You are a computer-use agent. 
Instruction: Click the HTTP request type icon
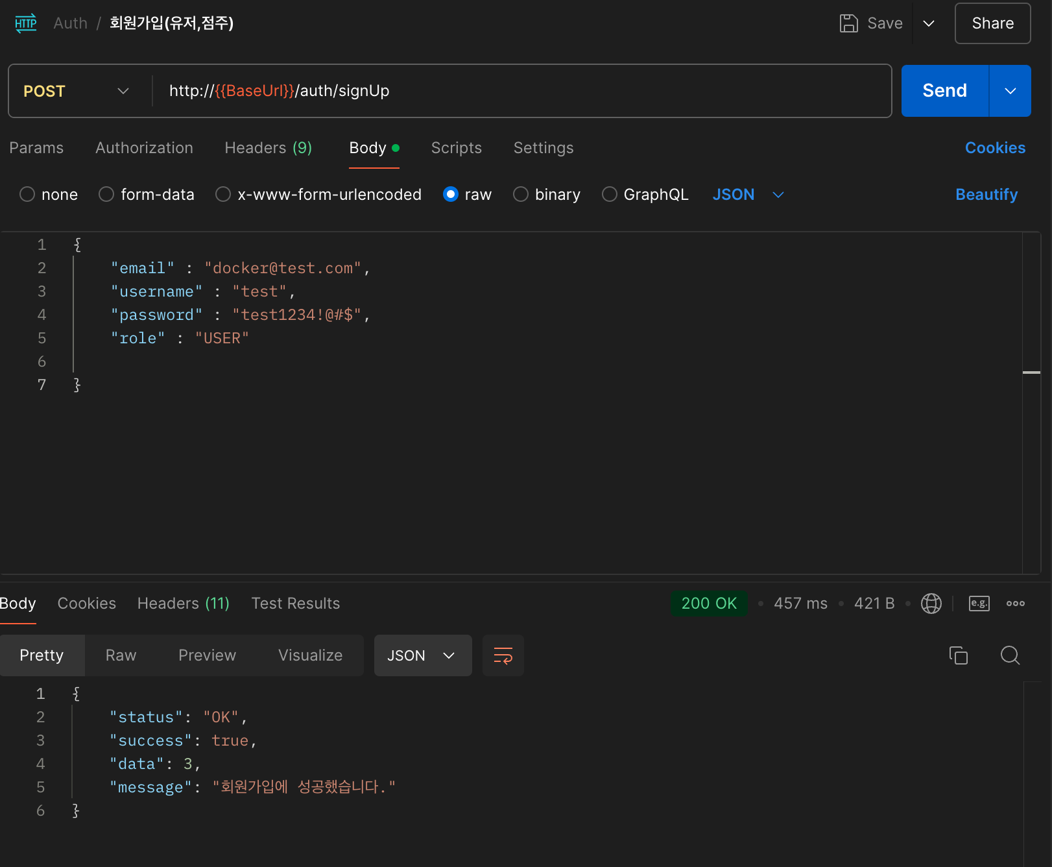tap(26, 23)
